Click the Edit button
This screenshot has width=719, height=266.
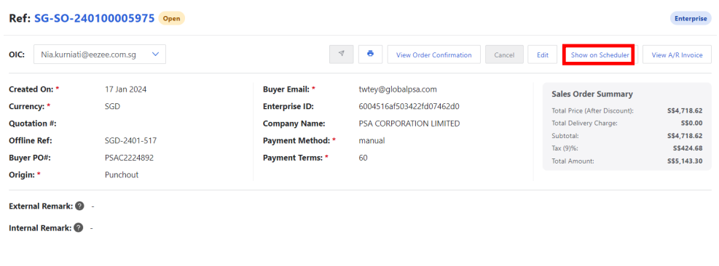point(543,55)
